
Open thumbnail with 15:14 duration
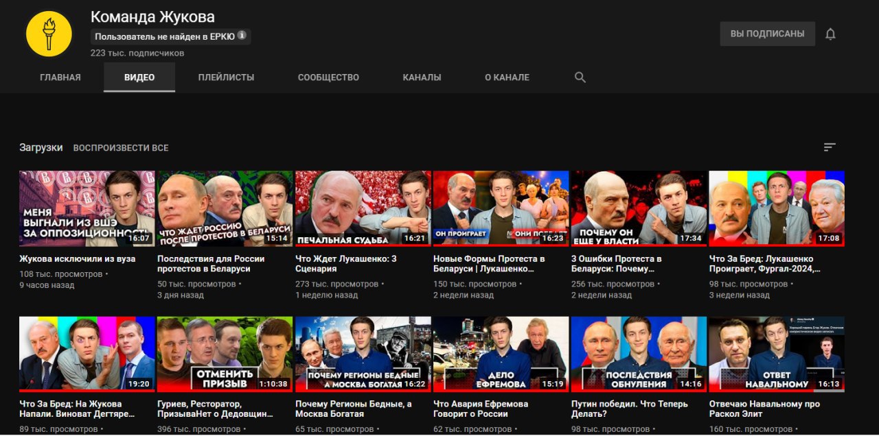[225, 208]
